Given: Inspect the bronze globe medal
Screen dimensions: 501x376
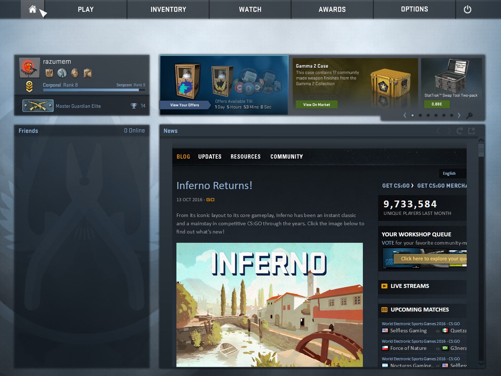Looking at the screenshot, I should 75,73.
